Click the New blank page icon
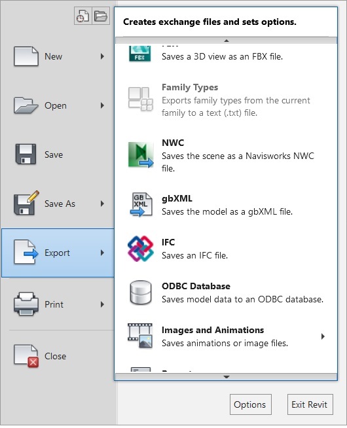The image size is (347, 428). [x=26, y=56]
